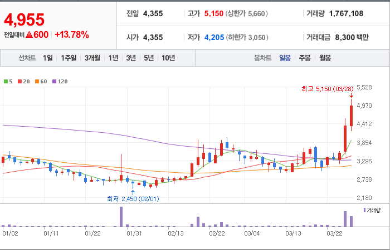390x250 pixels.
Task: Click the 3,296 price axis label
Action: coord(364,161)
